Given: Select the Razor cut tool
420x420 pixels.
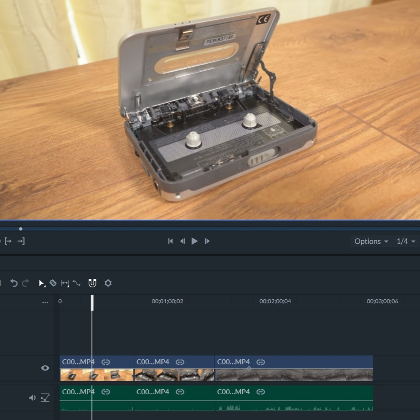Looking at the screenshot, I should pyautogui.click(x=53, y=283).
